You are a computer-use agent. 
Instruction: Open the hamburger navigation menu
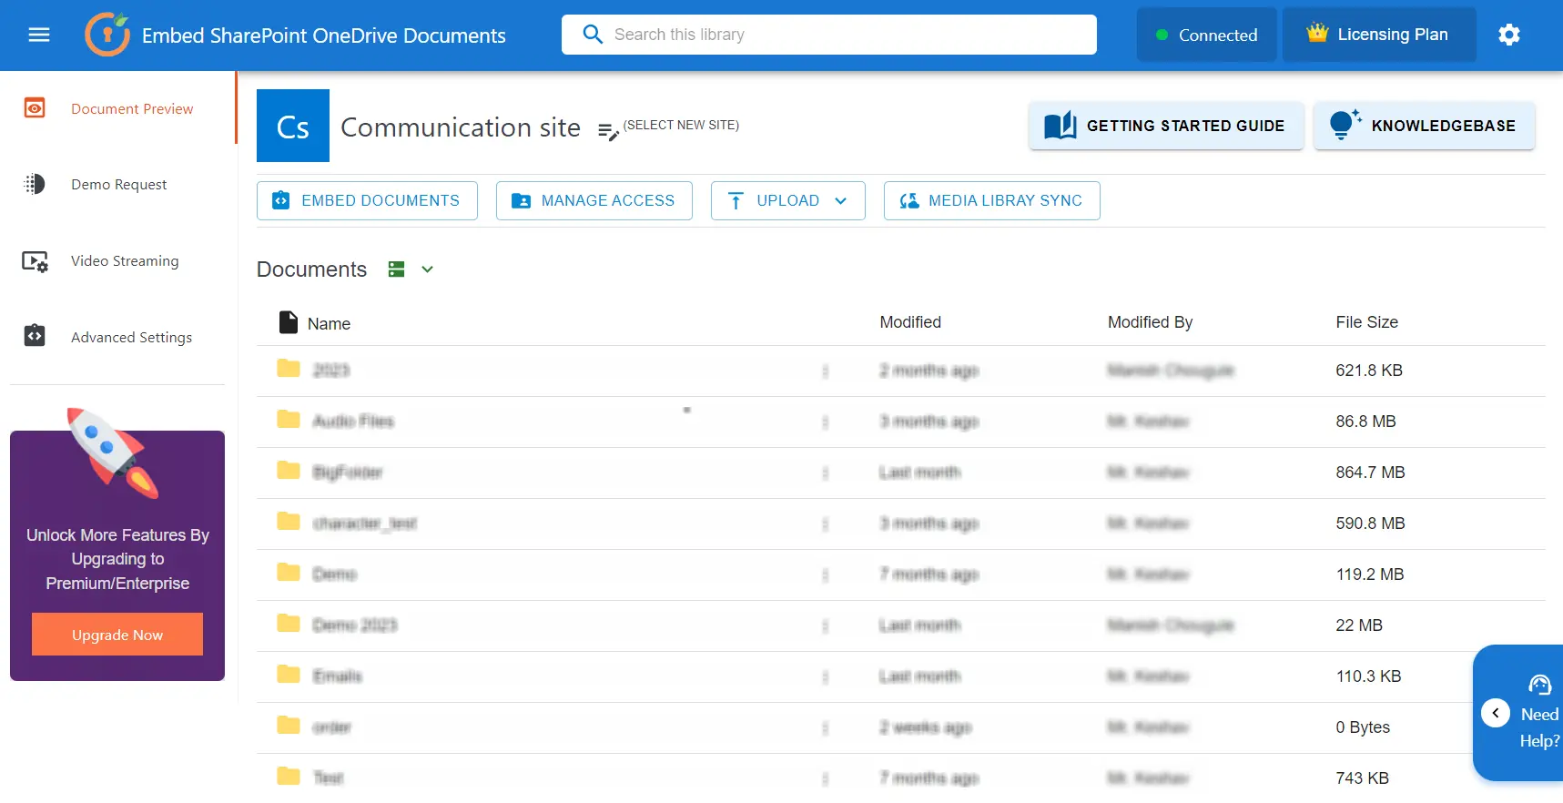tap(39, 35)
